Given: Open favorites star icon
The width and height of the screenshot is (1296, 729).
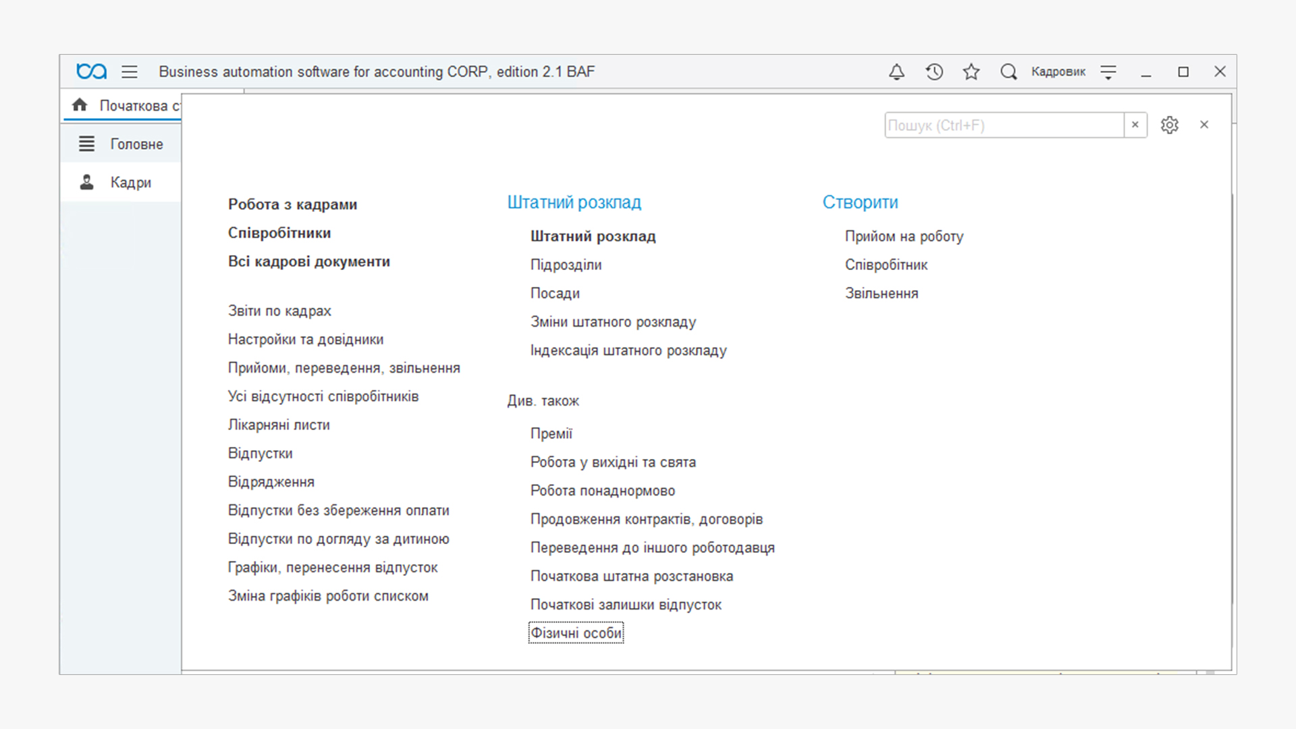Looking at the screenshot, I should [971, 72].
